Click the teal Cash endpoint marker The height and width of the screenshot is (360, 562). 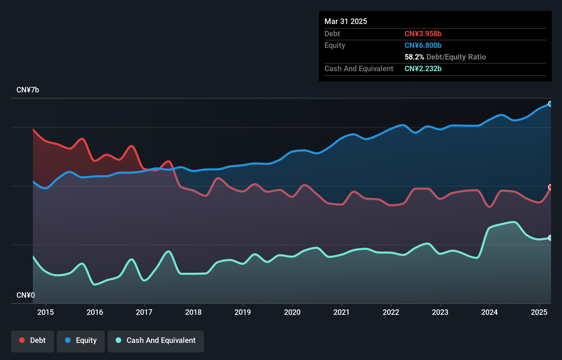550,237
